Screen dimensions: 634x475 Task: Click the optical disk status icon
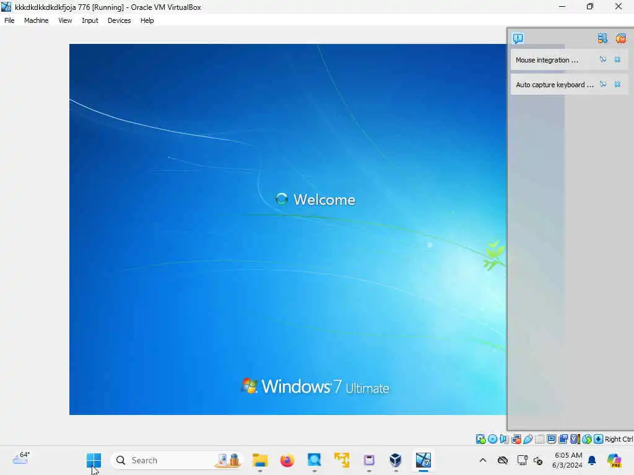pos(492,439)
